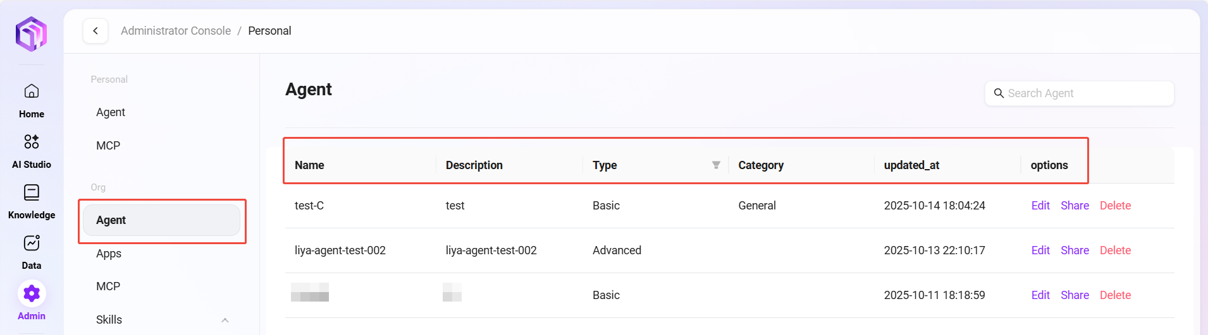Select the Admin gear icon
1208x335 pixels.
pyautogui.click(x=32, y=293)
